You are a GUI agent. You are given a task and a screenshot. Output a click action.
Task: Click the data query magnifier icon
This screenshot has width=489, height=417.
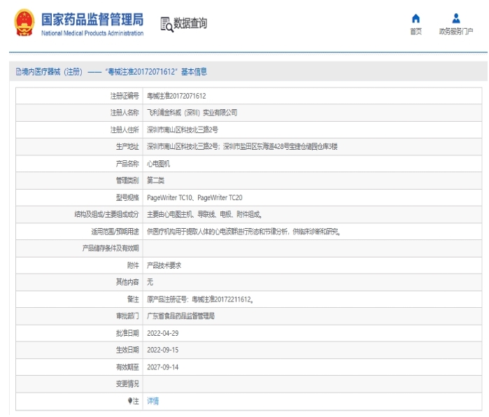[166, 24]
